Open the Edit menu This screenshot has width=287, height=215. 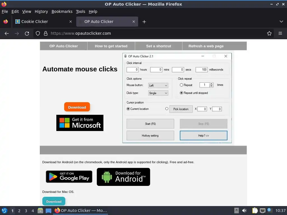[15, 11]
